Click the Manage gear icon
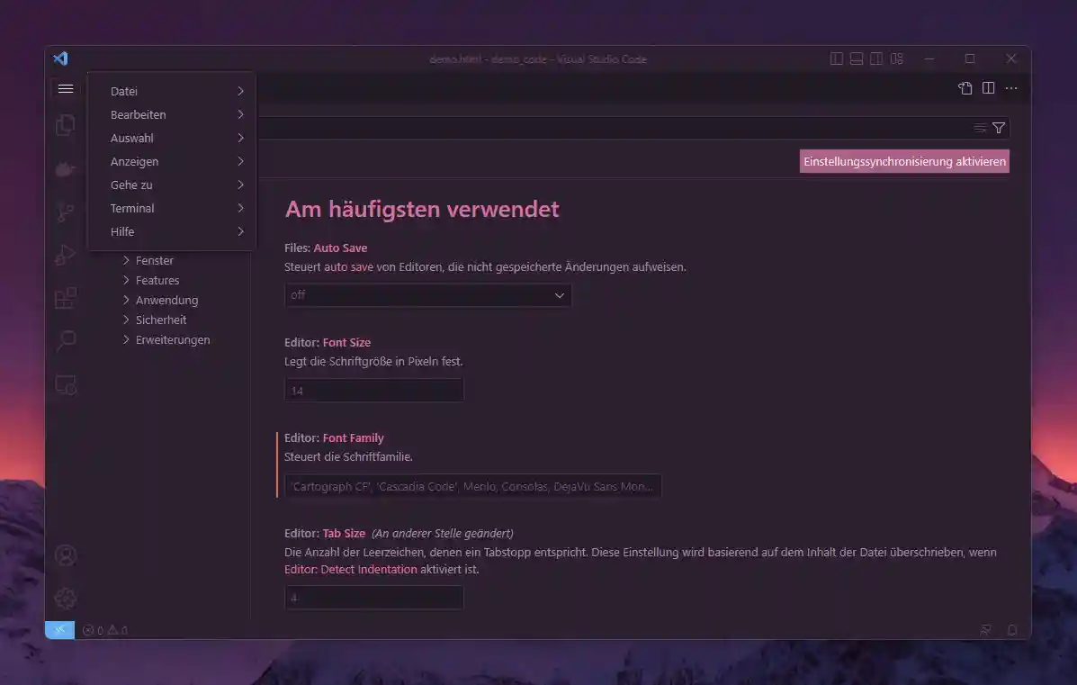This screenshot has height=685, width=1077. (x=66, y=599)
